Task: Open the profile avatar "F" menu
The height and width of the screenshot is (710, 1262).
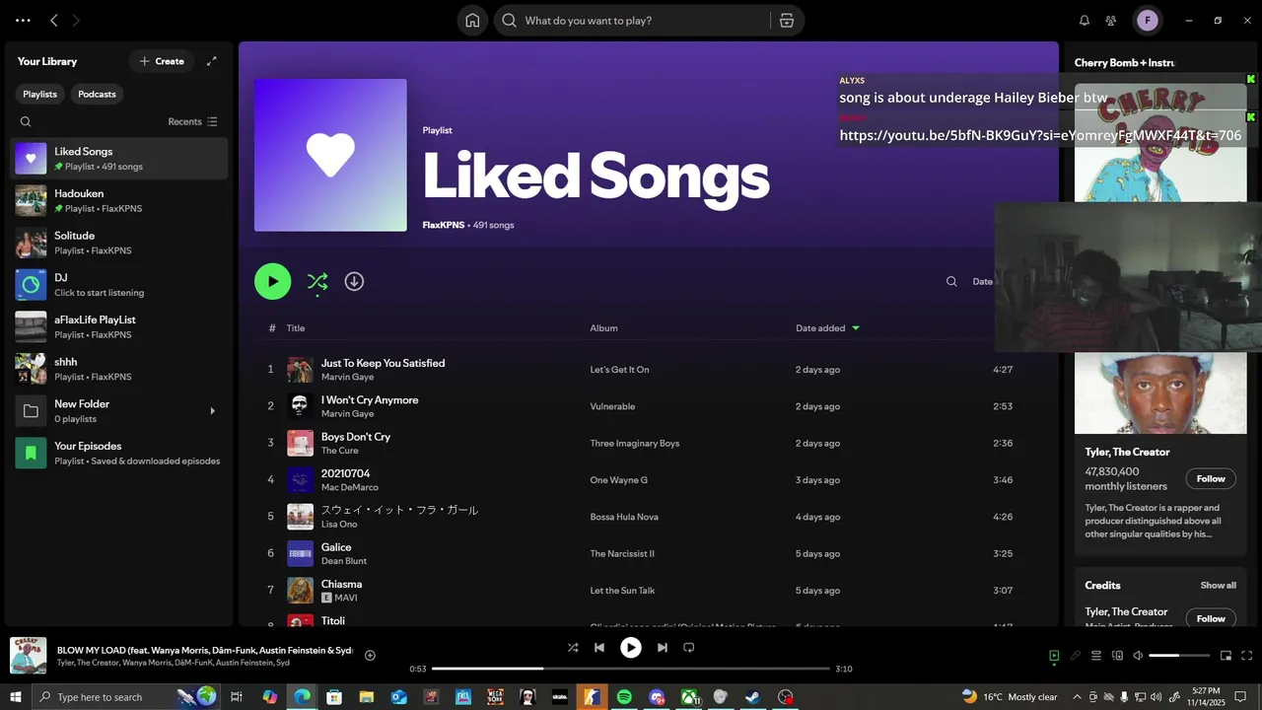Action: [1147, 21]
